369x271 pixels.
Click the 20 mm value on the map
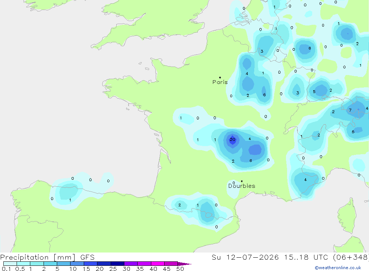[x=232, y=139]
